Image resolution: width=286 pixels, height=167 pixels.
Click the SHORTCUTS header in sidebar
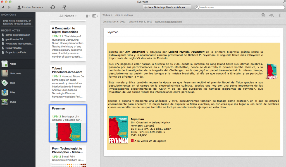tap(9, 14)
